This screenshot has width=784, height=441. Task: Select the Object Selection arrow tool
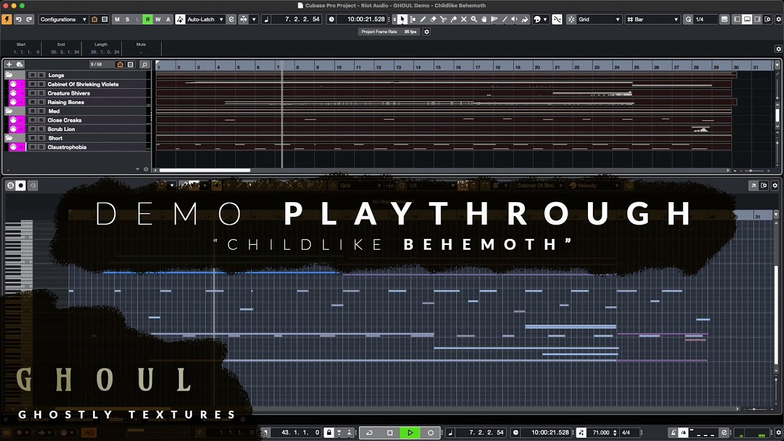coord(402,20)
